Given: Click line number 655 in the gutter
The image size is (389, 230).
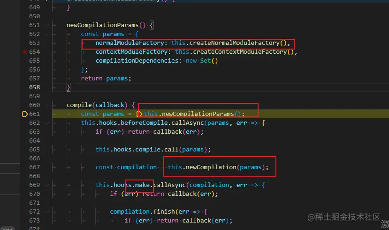Looking at the screenshot, I should [x=34, y=61].
